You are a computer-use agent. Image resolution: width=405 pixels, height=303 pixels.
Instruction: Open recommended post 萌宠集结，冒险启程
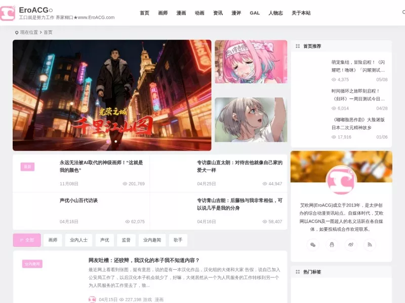pyautogui.click(x=358, y=66)
